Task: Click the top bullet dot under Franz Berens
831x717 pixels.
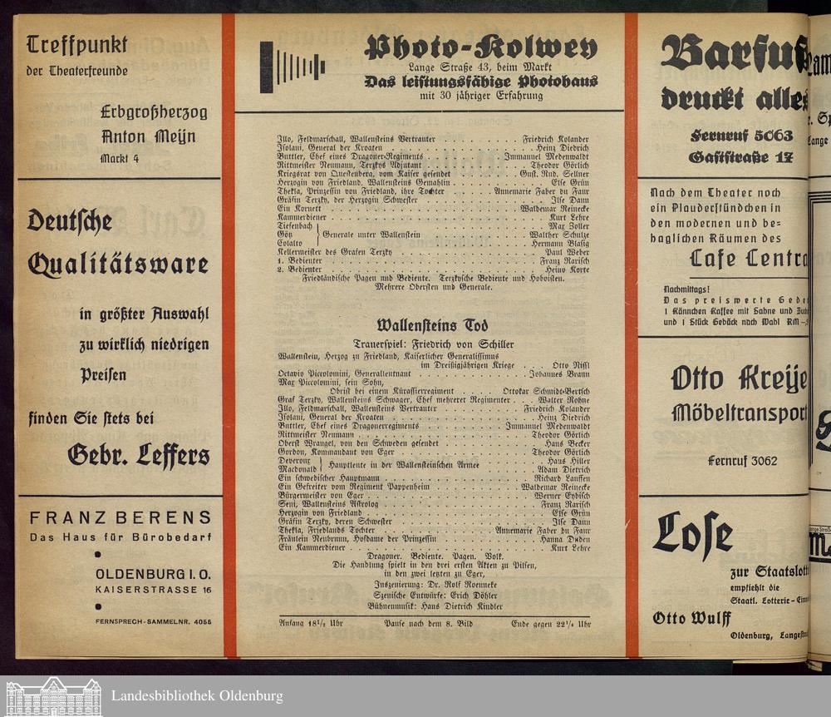Action: click(x=98, y=554)
